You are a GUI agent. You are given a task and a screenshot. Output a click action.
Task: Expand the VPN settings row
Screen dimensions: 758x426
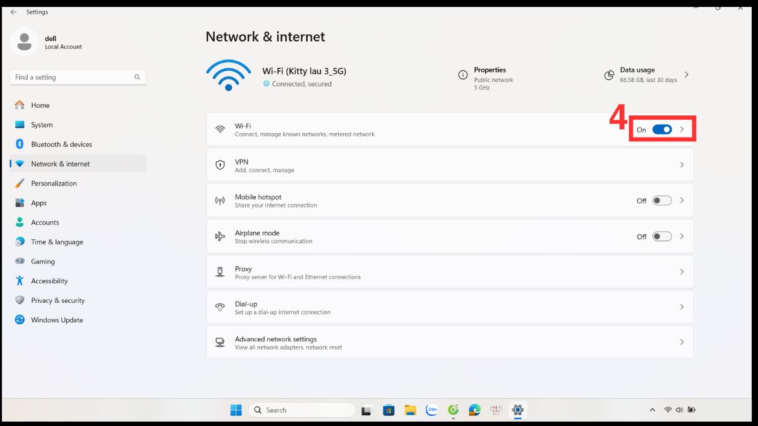450,165
